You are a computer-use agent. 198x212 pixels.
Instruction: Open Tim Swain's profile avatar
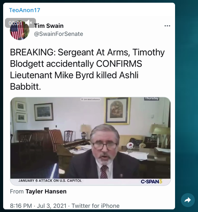click(x=19, y=31)
